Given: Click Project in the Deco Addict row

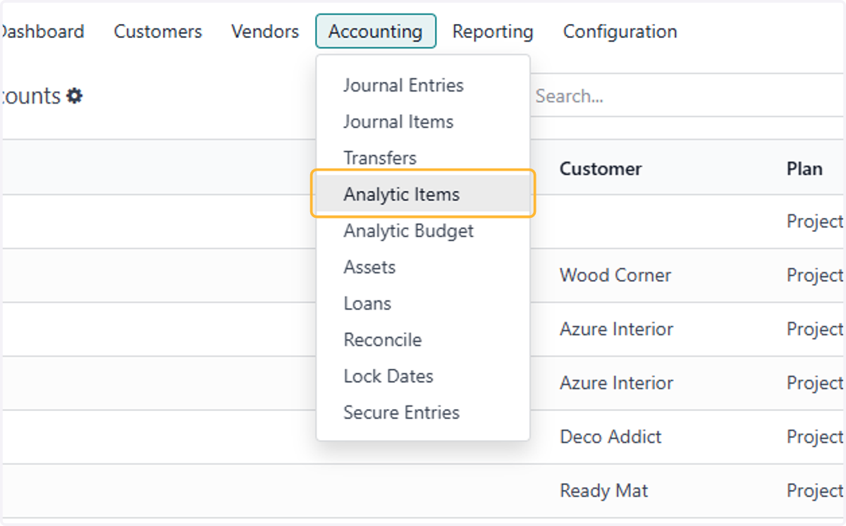Looking at the screenshot, I should (816, 437).
